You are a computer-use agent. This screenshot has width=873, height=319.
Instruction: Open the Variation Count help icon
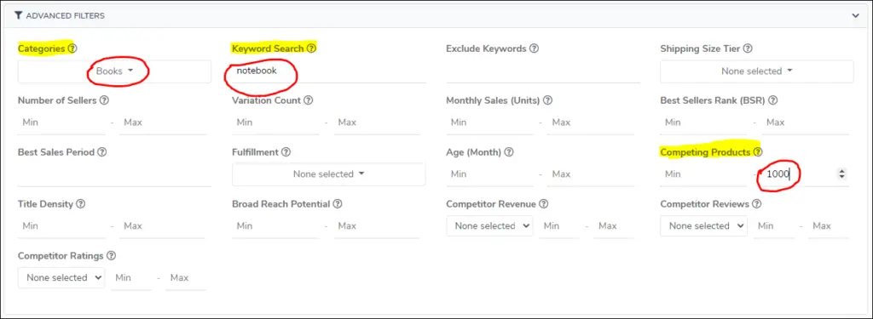308,100
